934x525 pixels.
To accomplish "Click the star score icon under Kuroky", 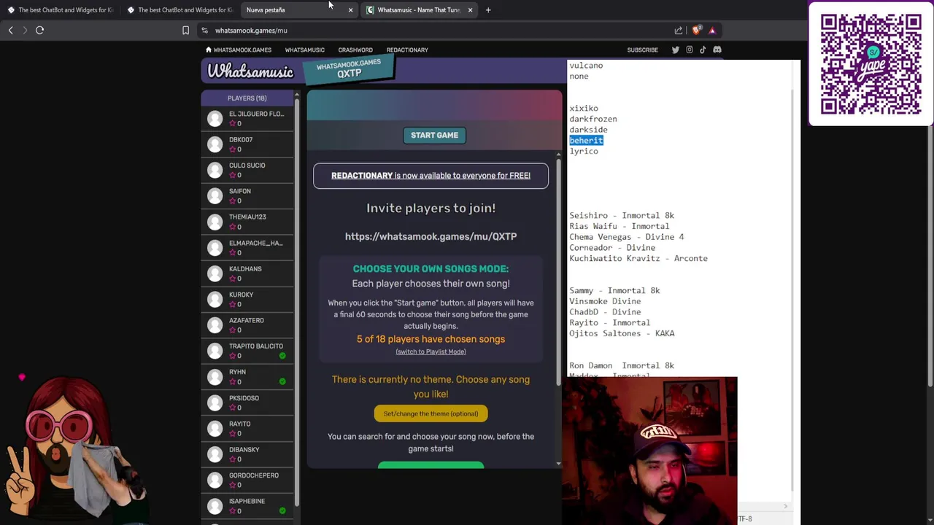I will coord(233,304).
